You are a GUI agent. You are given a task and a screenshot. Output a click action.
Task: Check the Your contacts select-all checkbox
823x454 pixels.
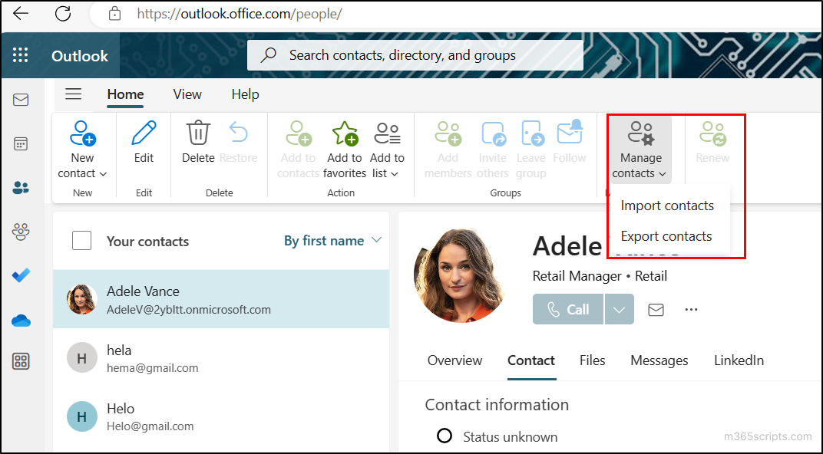pyautogui.click(x=81, y=240)
